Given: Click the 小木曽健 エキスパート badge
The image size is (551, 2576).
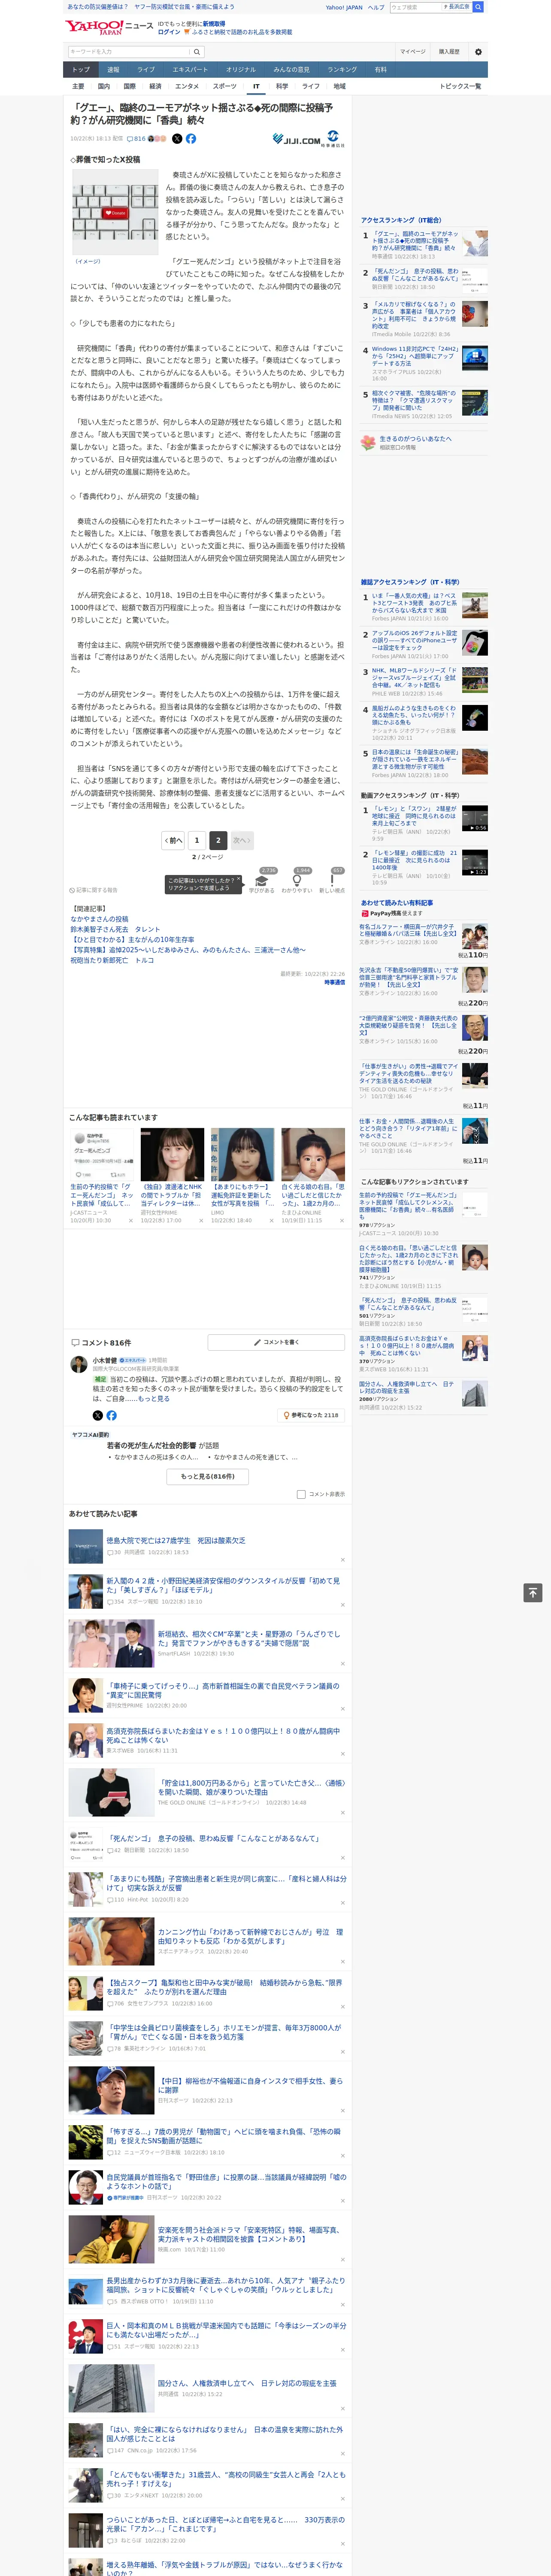Looking at the screenshot, I should point(134,1360).
